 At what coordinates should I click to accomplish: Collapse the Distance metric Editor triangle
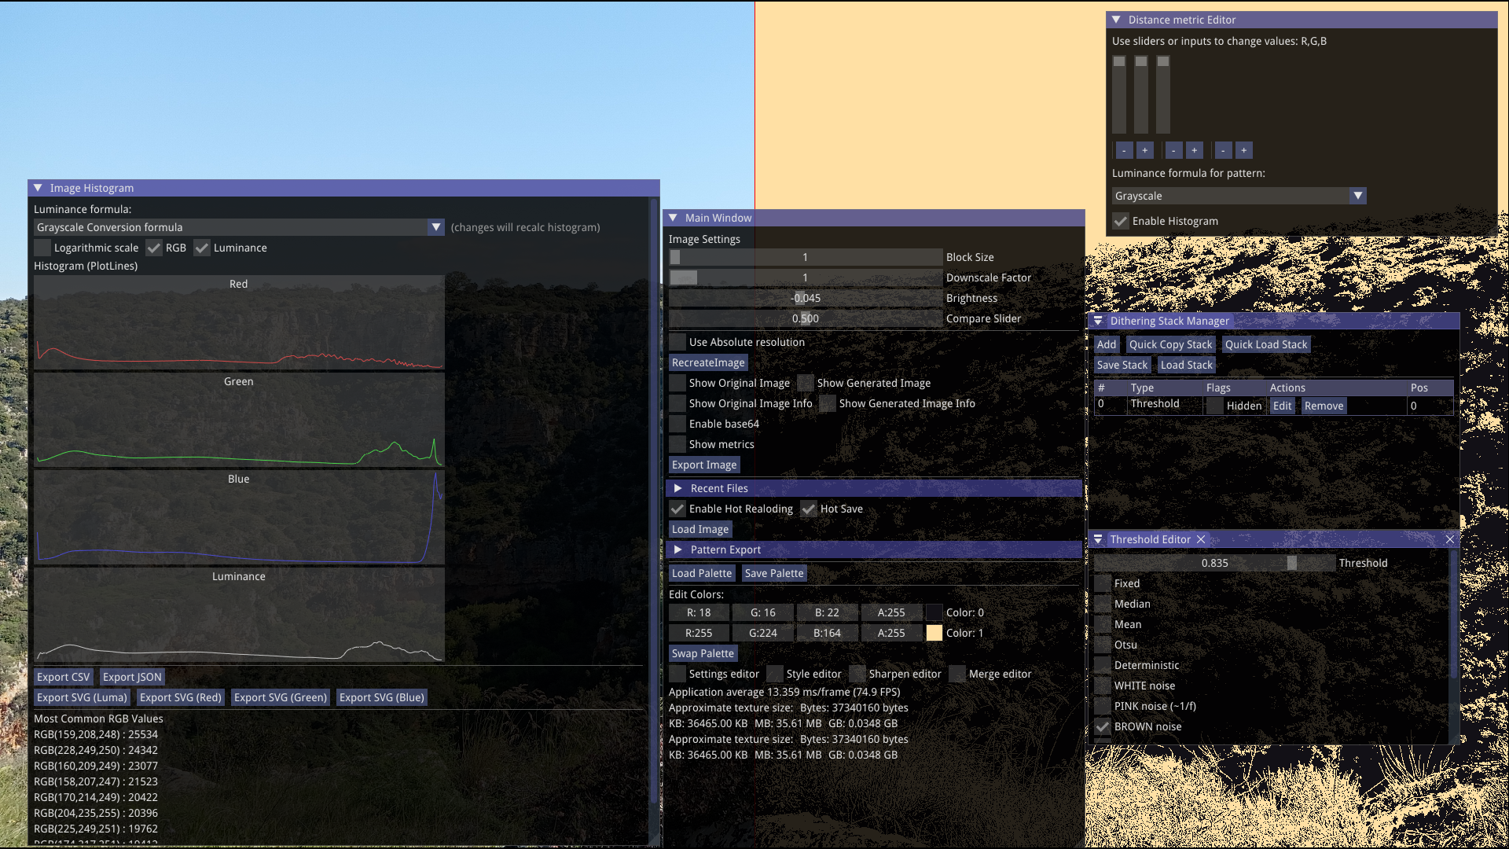[1116, 20]
